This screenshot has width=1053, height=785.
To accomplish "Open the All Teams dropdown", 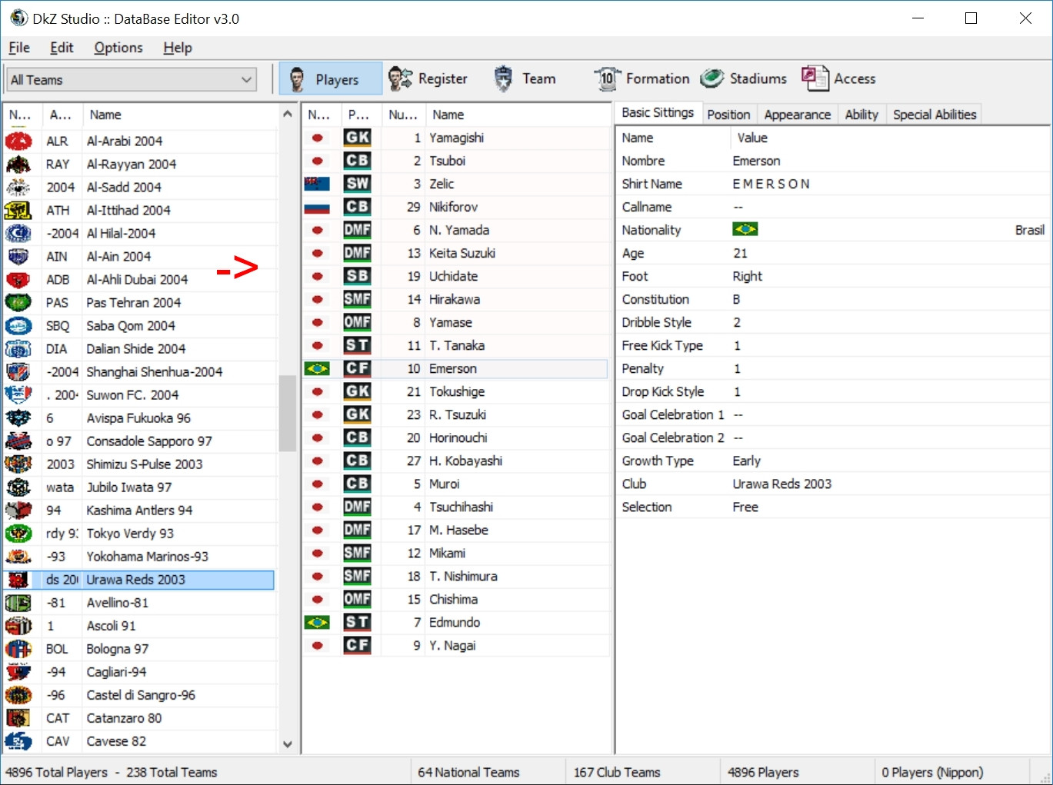I will tap(132, 80).
